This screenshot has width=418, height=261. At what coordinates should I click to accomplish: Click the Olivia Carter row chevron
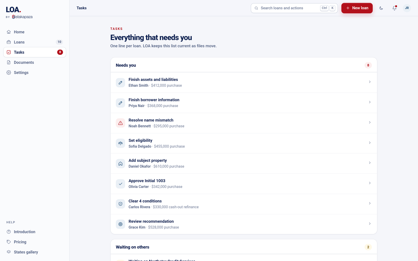pos(370,183)
